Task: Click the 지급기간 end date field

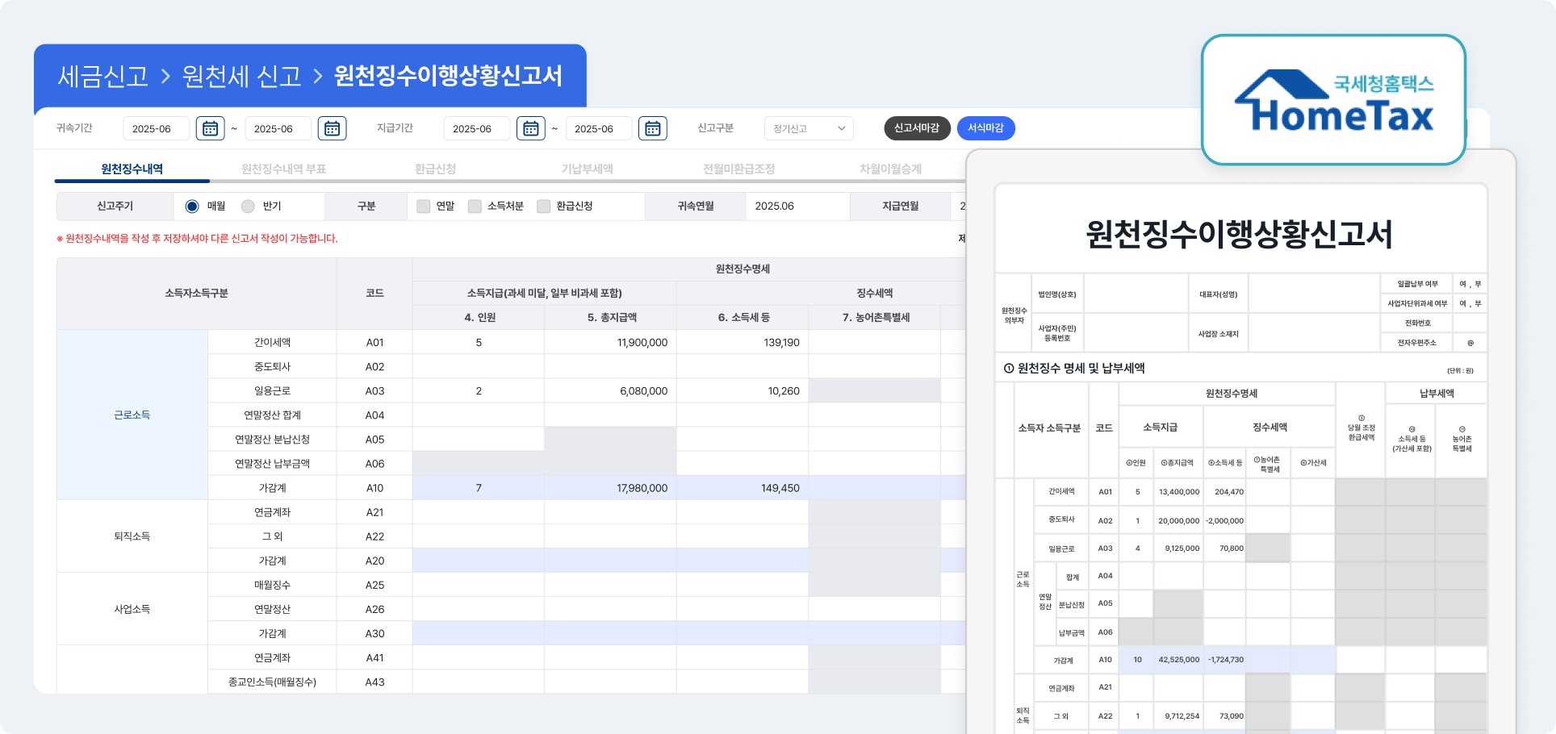Action: [599, 128]
